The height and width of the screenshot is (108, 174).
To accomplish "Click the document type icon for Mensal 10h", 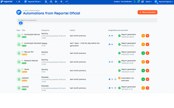I will click(x=19, y=53).
